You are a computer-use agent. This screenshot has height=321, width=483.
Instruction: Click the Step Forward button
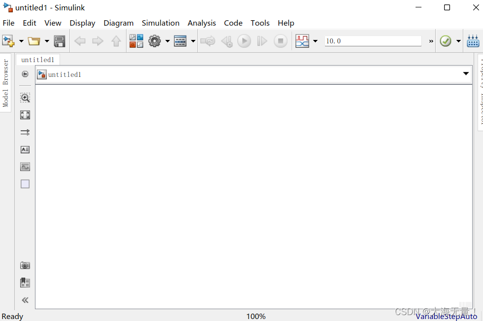[262, 41]
